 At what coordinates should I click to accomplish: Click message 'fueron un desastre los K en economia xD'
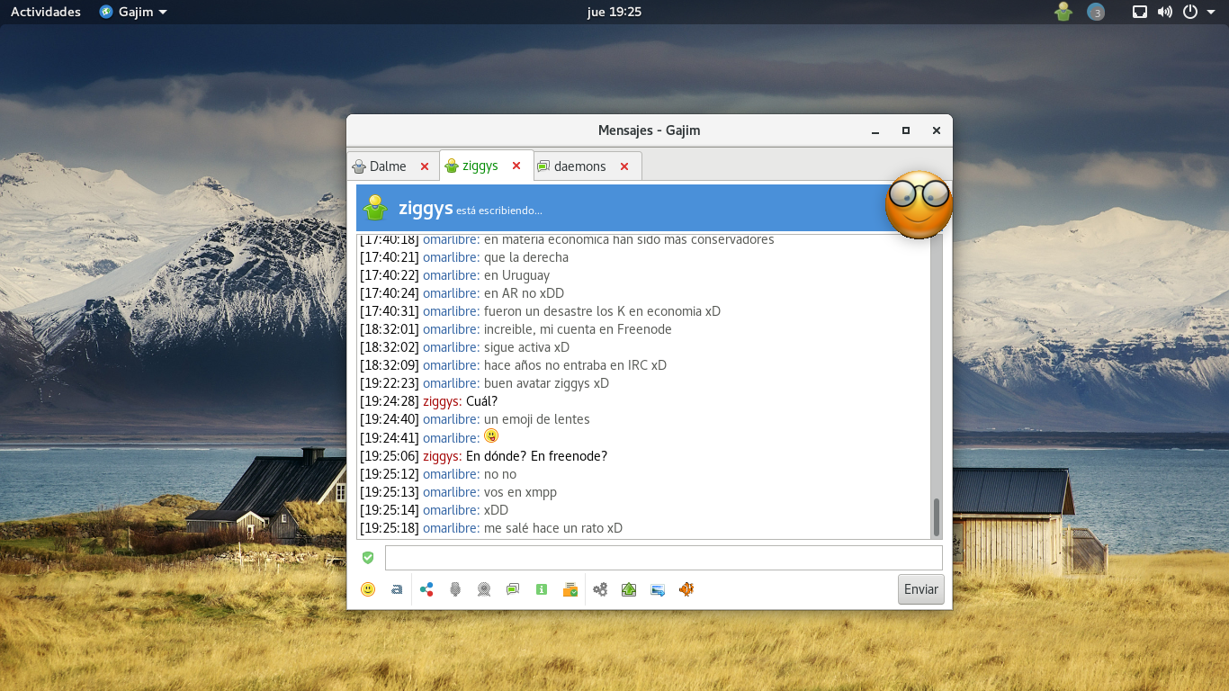point(602,311)
